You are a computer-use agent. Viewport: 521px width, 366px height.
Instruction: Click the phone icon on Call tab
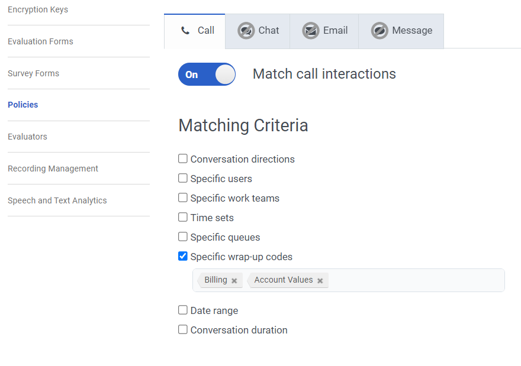(185, 31)
